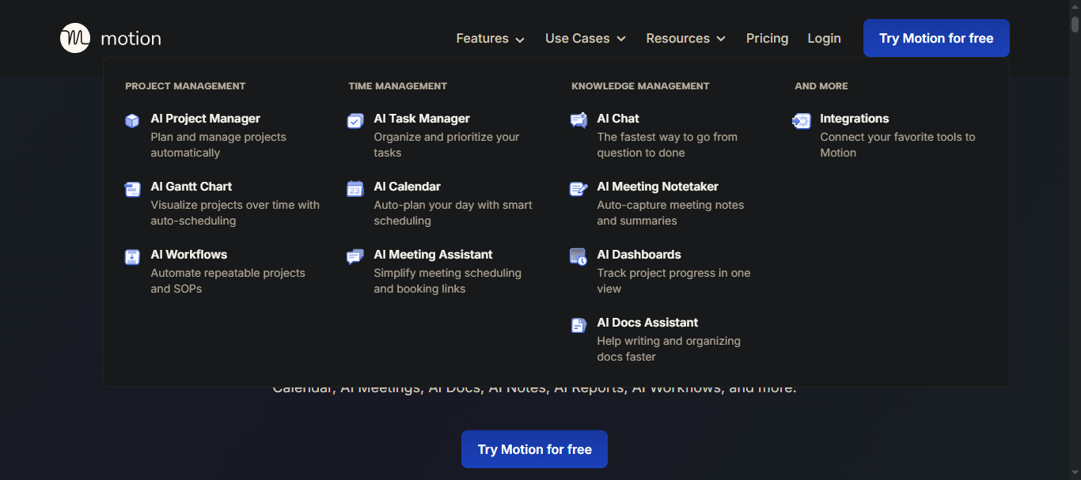
Task: Click the AI Workflows icon
Action: (132, 257)
